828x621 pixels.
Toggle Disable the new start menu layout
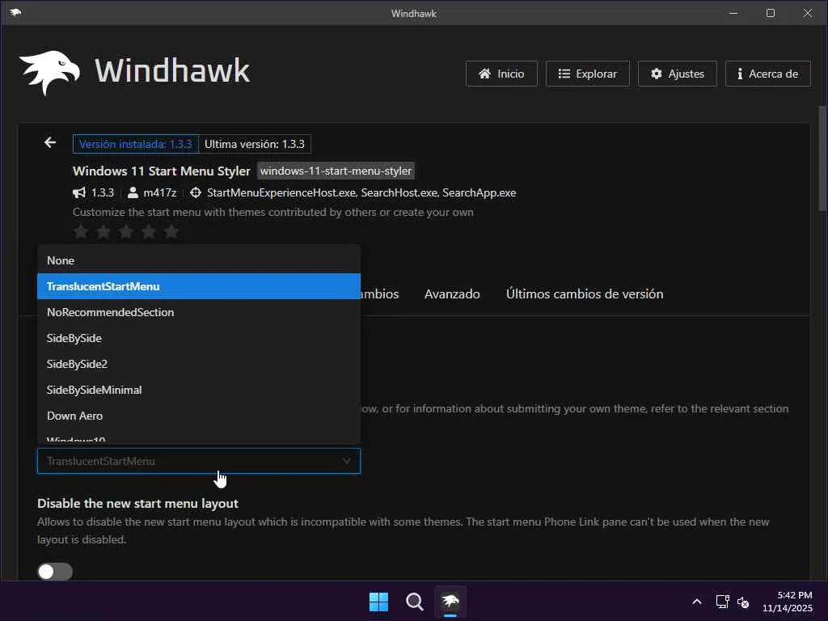click(55, 572)
